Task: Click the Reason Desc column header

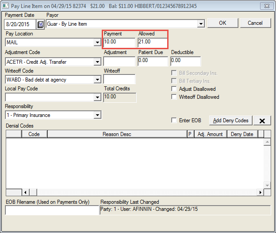Action: [x=117, y=134]
